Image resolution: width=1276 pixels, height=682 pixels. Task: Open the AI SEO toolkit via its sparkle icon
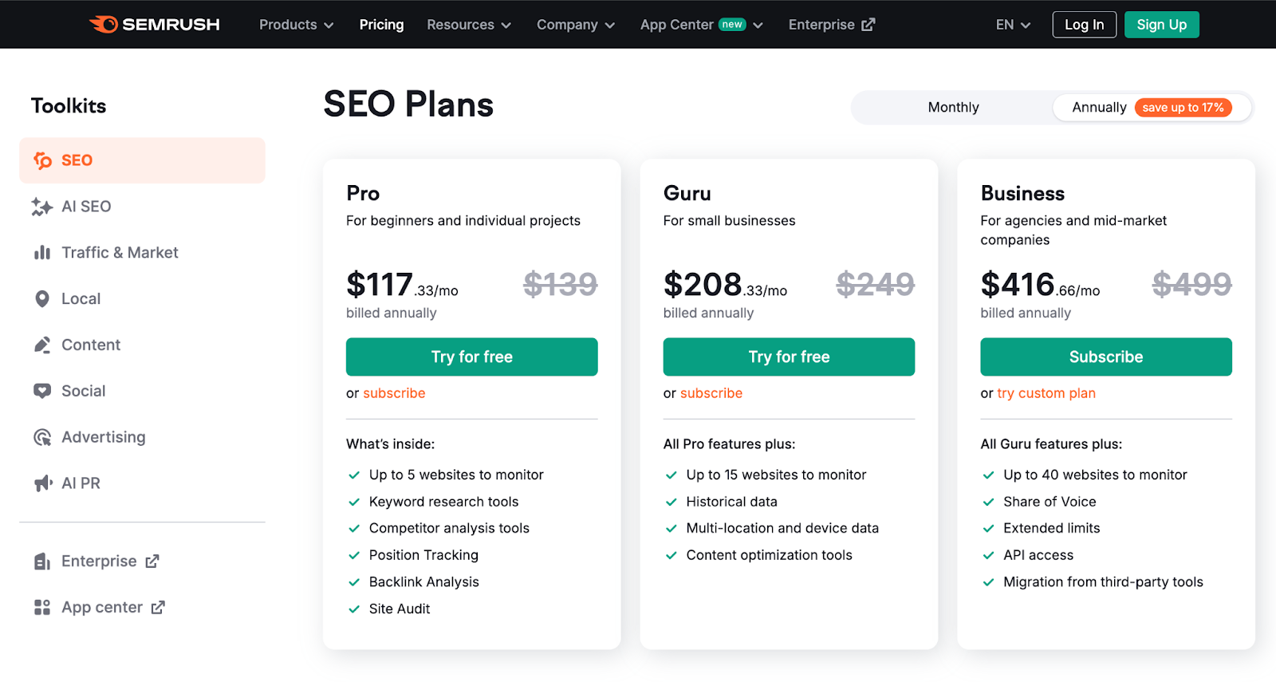(x=42, y=206)
